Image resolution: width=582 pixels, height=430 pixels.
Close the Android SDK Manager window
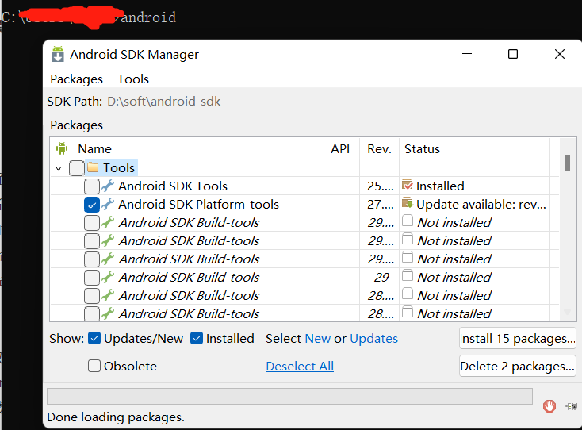(560, 54)
